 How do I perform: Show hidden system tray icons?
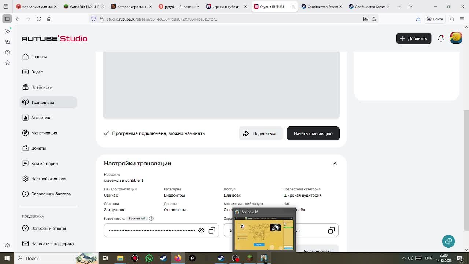point(403,258)
